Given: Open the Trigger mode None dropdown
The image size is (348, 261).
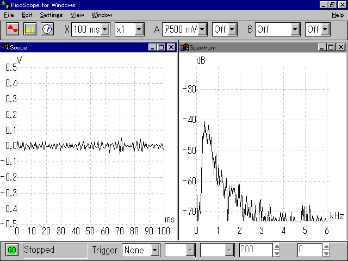Looking at the screenshot, I should click(155, 250).
